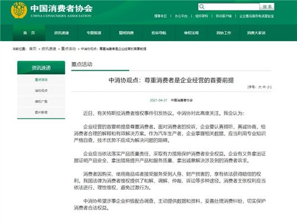Image resolution: width=297 pixels, height=222 pixels.
Task: Click the paragraph starting 中消协希望涉事企业
Action: pos(170,204)
